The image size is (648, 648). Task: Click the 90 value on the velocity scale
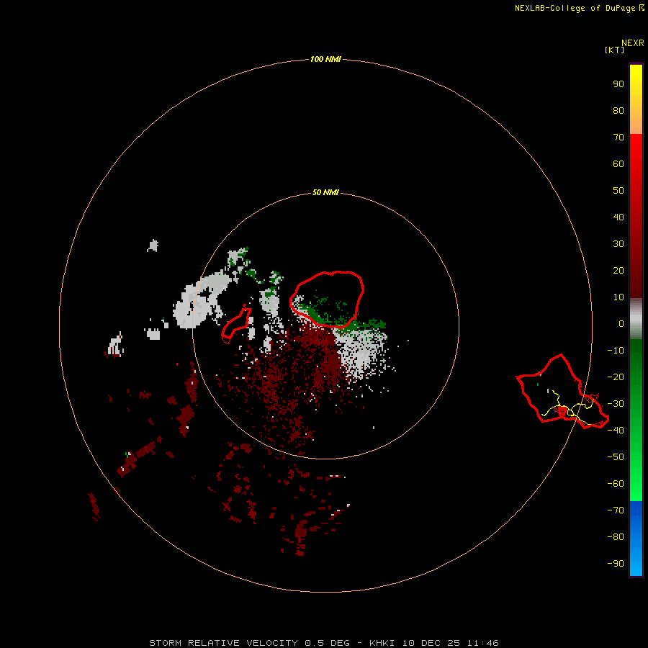pos(618,84)
